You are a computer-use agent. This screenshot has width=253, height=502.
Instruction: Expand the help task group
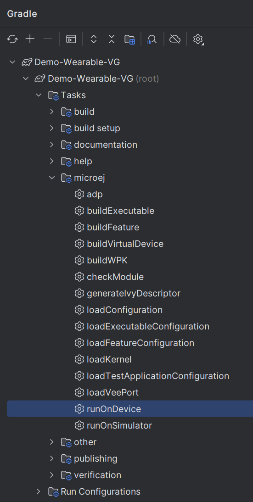click(51, 162)
